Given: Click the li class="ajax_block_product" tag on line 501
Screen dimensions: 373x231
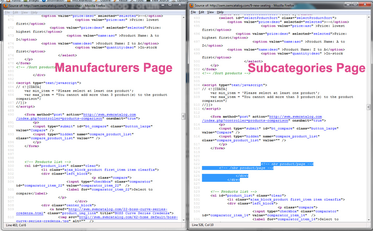Looking at the screenshot, I should 100,170.
